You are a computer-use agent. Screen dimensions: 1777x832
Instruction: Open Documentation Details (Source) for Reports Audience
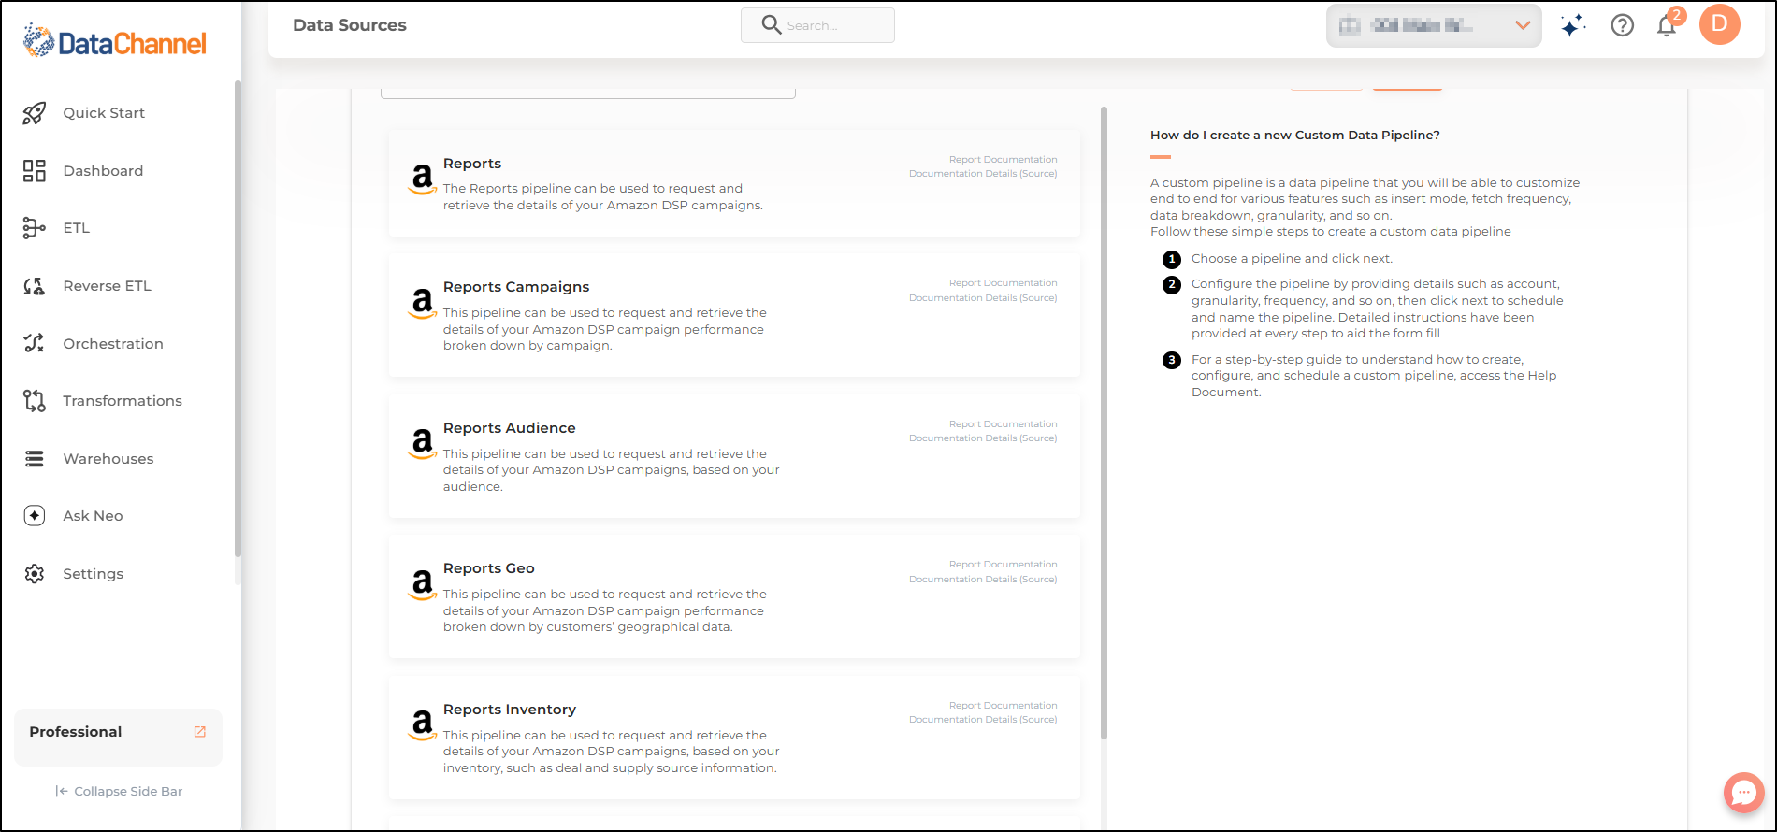983,438
